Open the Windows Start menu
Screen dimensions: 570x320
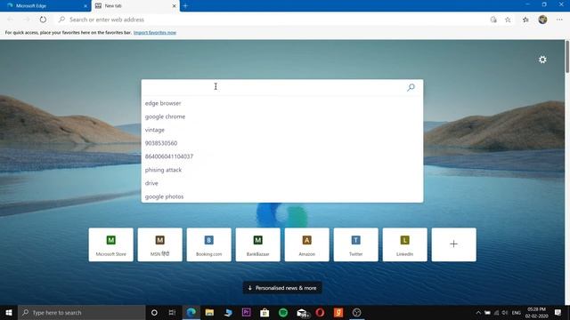pyautogui.click(x=9, y=312)
